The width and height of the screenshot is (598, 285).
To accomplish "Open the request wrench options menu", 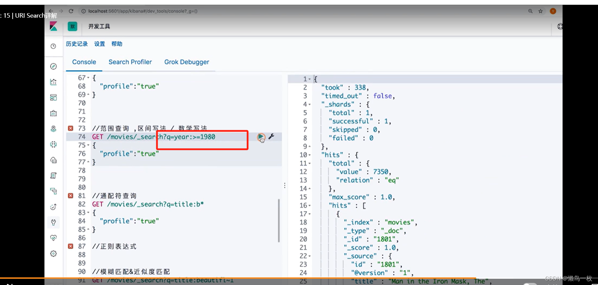I will [x=271, y=136].
